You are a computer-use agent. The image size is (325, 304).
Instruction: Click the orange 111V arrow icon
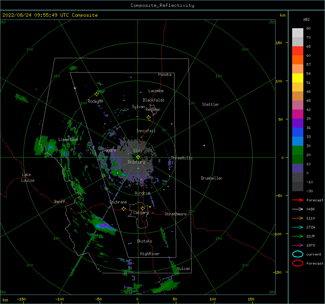(x=298, y=218)
